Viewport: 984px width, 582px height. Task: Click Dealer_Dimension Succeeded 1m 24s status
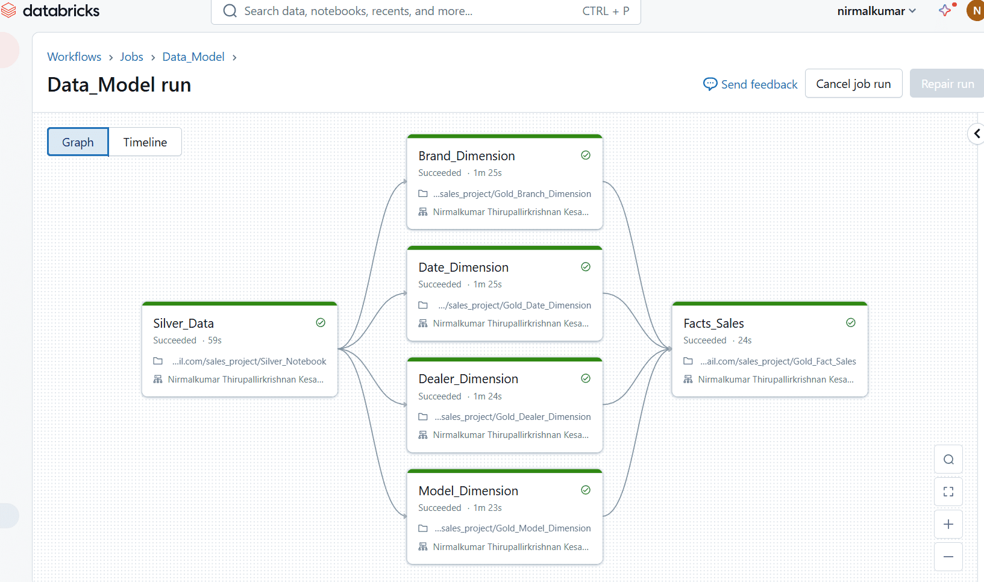point(460,396)
